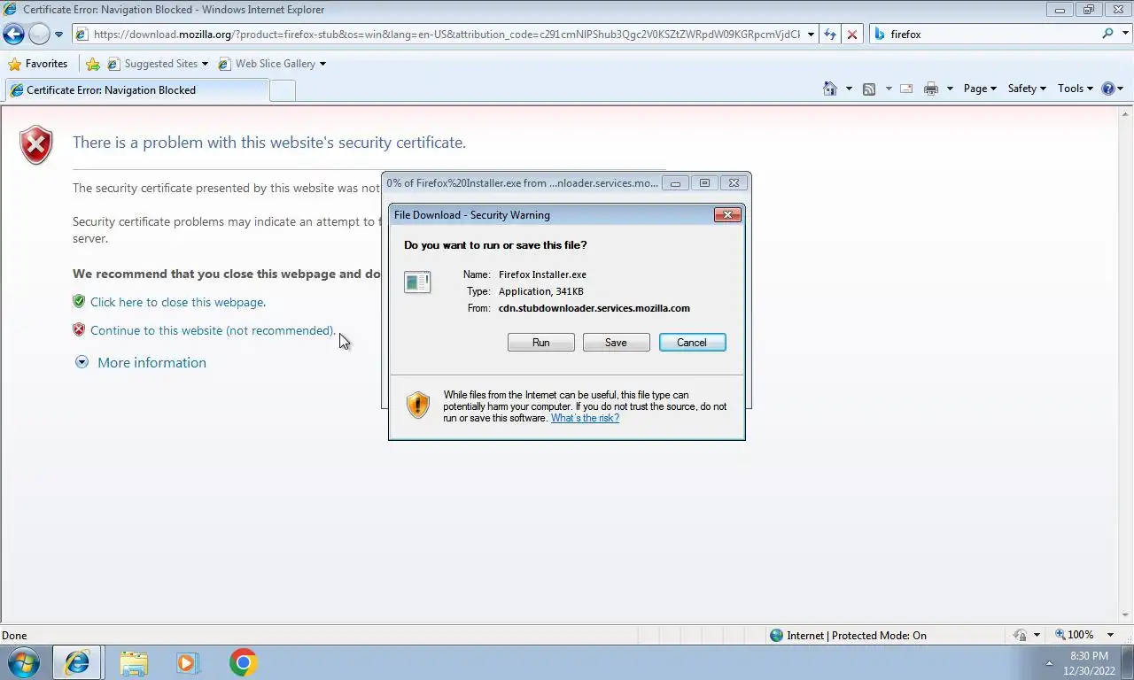The height and width of the screenshot is (680, 1134).
Task: Click 'Continue to this website (not recommended)' link
Action: (213, 330)
